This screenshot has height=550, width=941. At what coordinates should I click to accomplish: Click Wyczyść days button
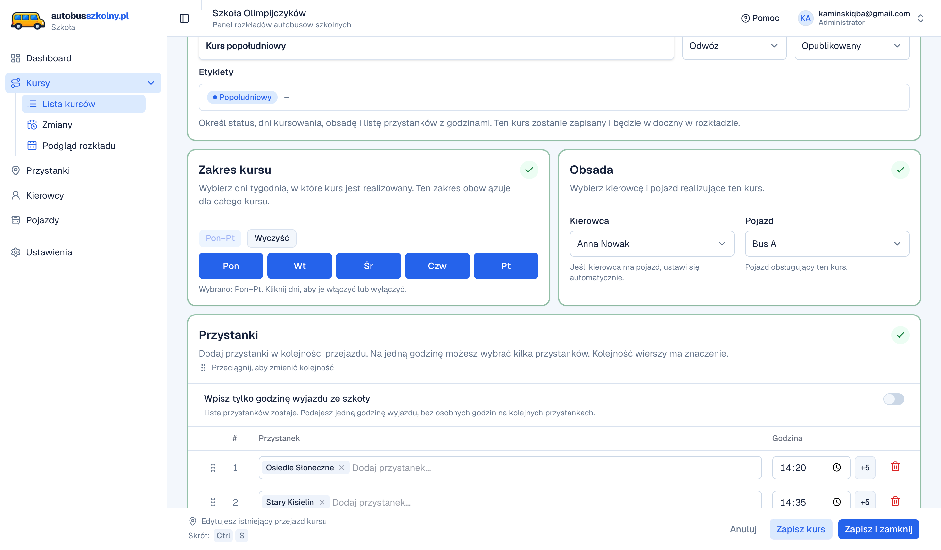click(x=272, y=238)
